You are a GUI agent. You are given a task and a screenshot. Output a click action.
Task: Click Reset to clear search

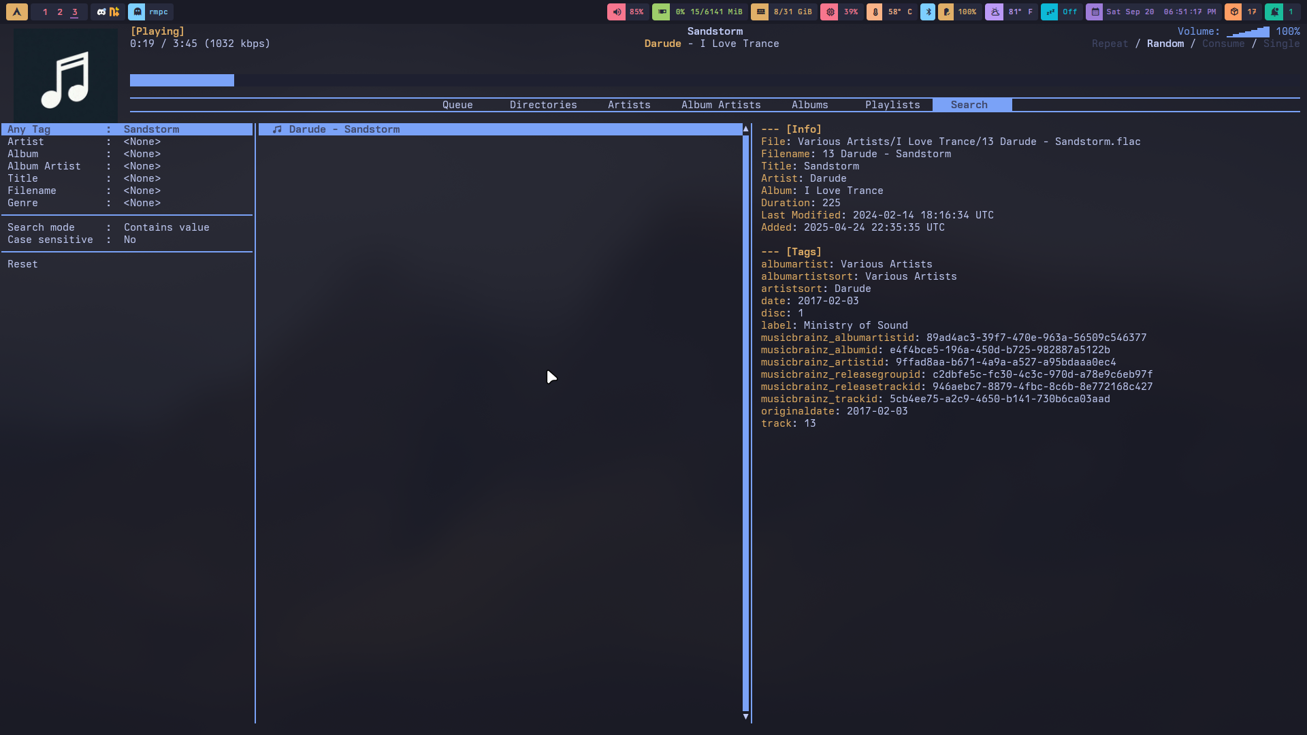pos(22,264)
